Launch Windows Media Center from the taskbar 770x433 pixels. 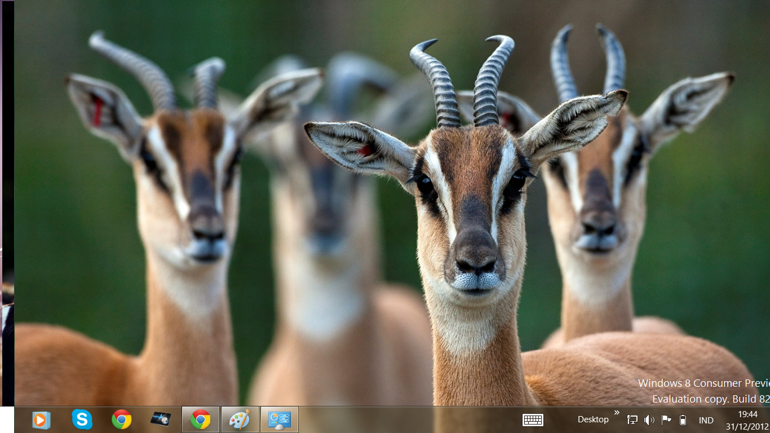click(x=41, y=419)
